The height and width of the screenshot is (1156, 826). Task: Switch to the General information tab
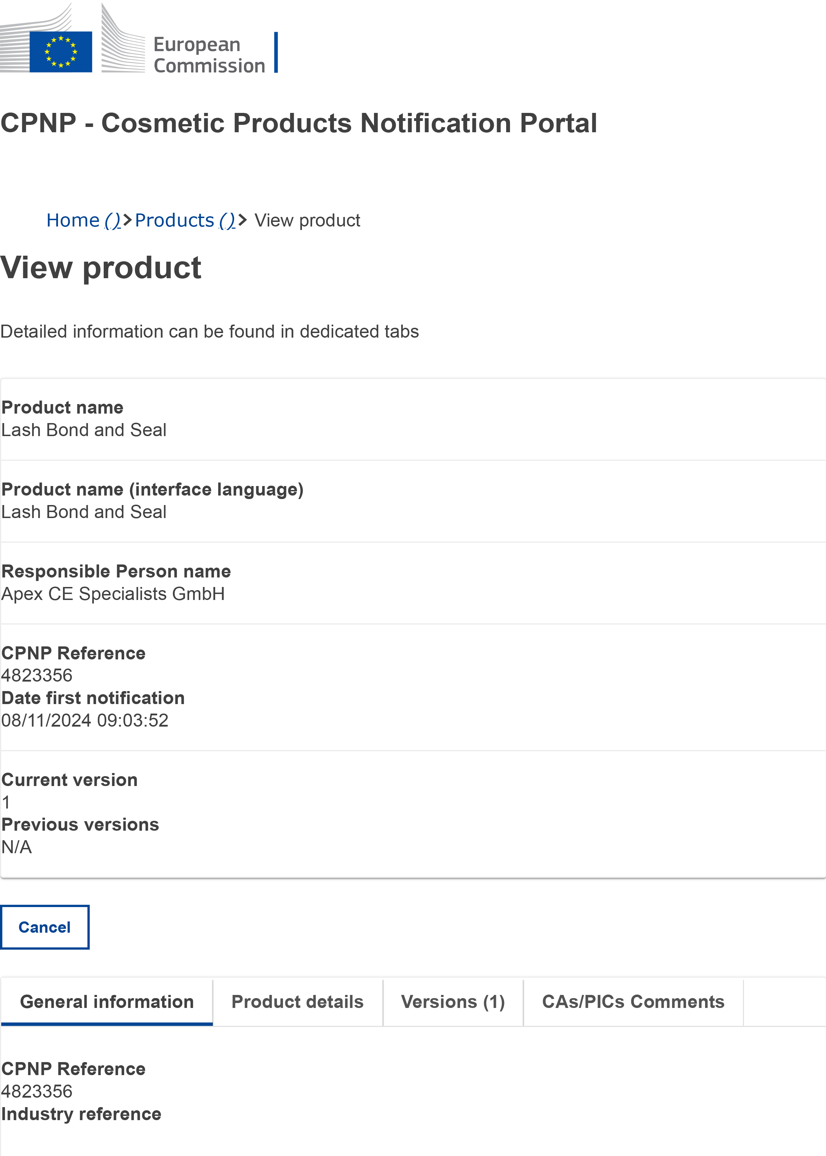coord(107,1001)
